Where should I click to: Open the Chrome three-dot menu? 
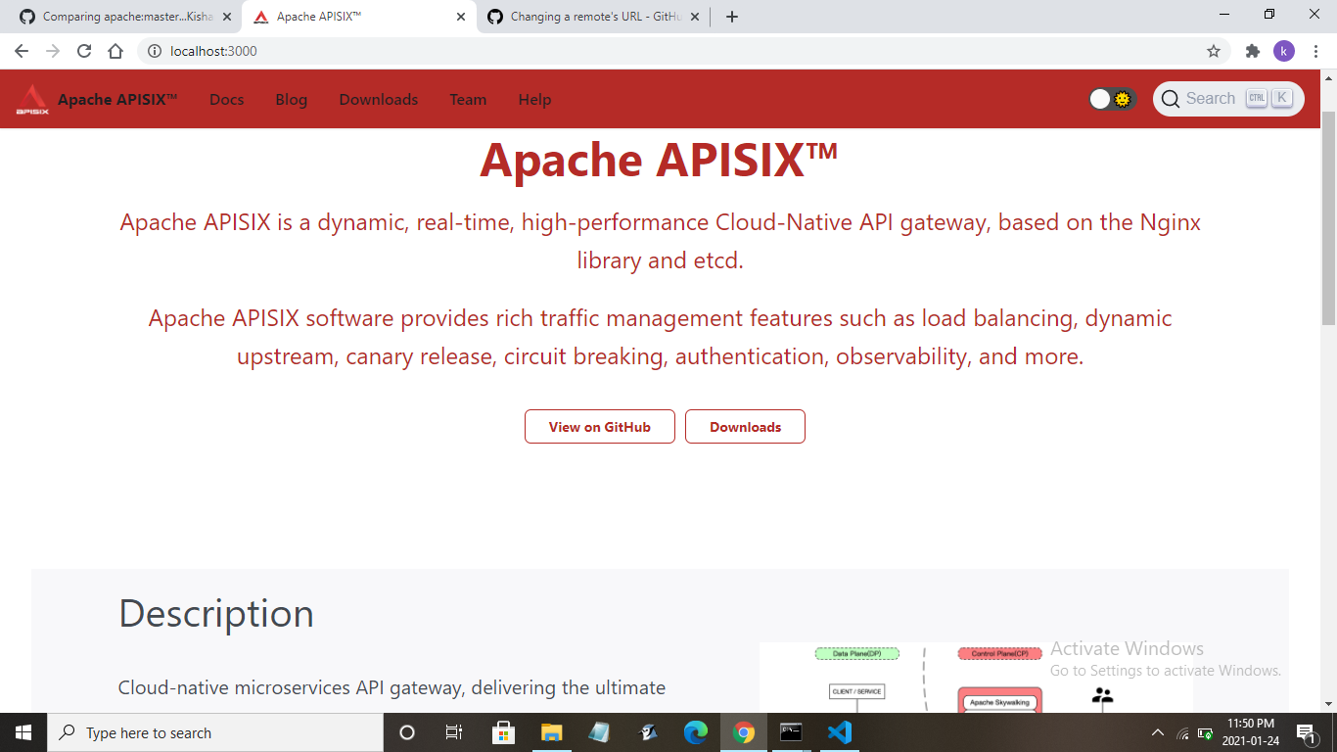coord(1315,51)
